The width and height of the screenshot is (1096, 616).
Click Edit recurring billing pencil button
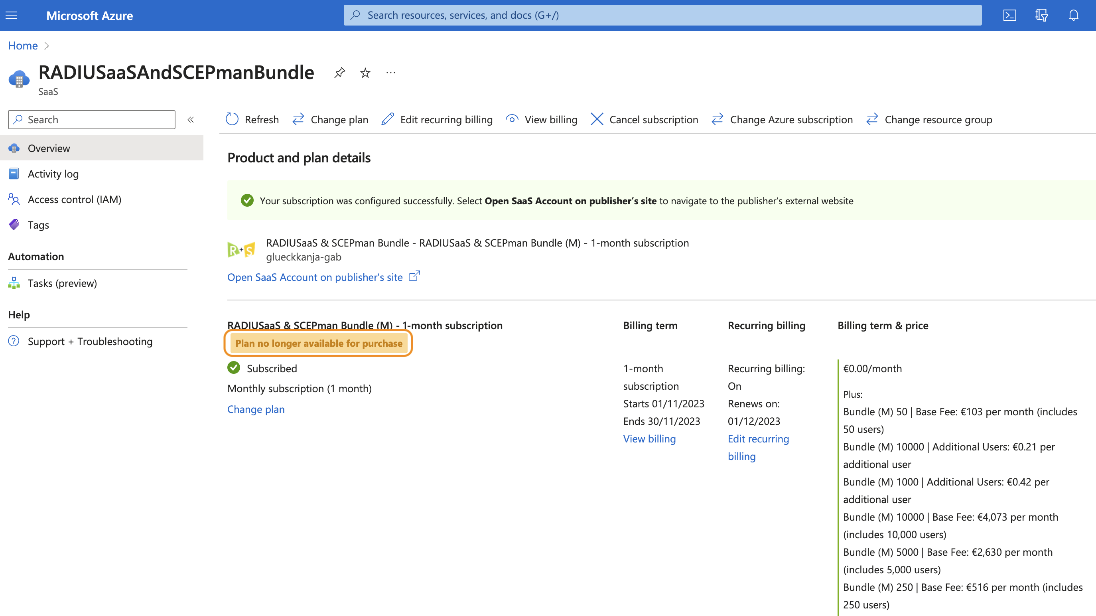pyautogui.click(x=437, y=120)
